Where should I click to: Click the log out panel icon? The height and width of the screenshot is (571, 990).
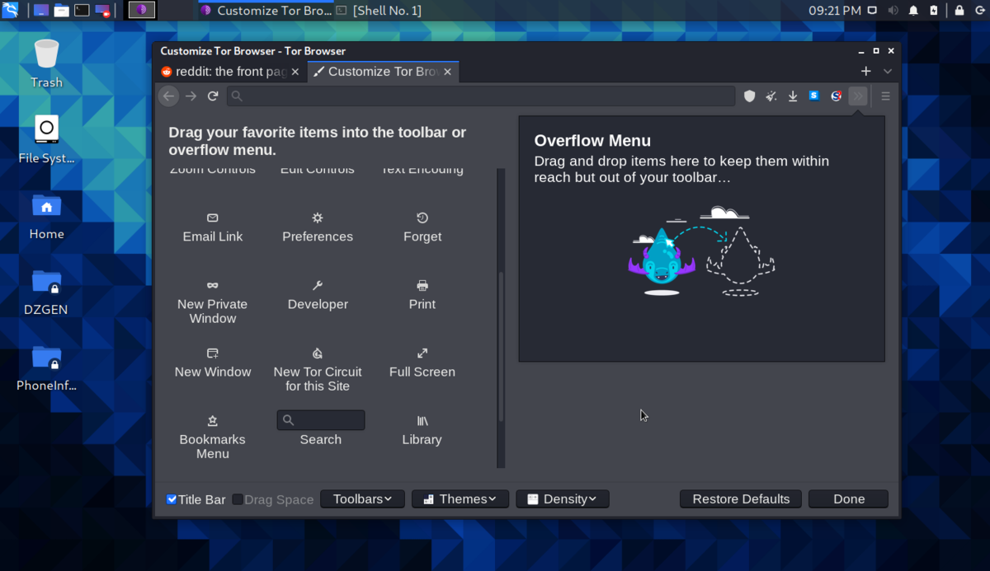(979, 11)
